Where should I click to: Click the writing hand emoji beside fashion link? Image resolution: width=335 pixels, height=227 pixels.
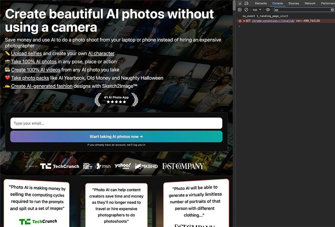click(7, 86)
